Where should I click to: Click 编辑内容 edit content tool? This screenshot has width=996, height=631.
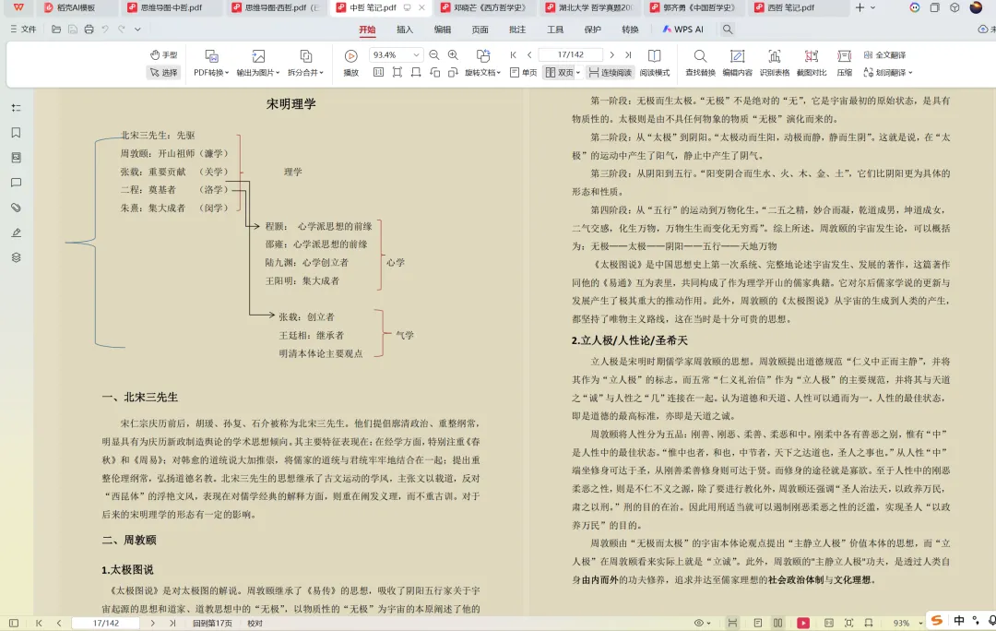(738, 64)
